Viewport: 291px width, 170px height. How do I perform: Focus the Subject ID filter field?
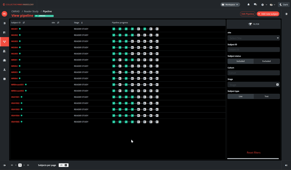coord(253,49)
